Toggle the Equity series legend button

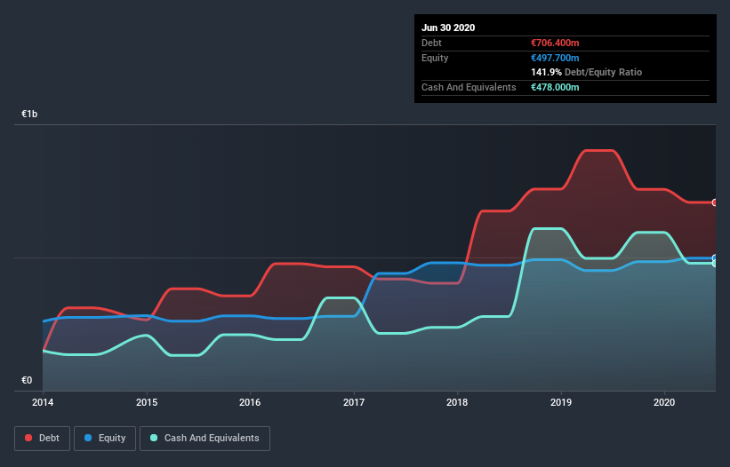[105, 439]
